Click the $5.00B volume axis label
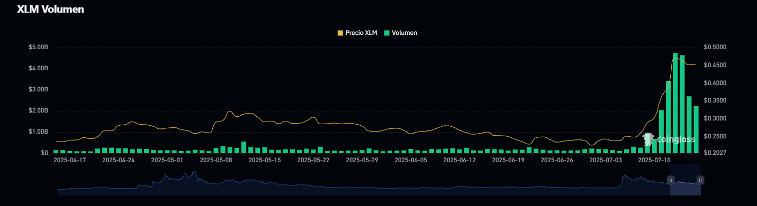This screenshot has height=206, width=757. (39, 48)
